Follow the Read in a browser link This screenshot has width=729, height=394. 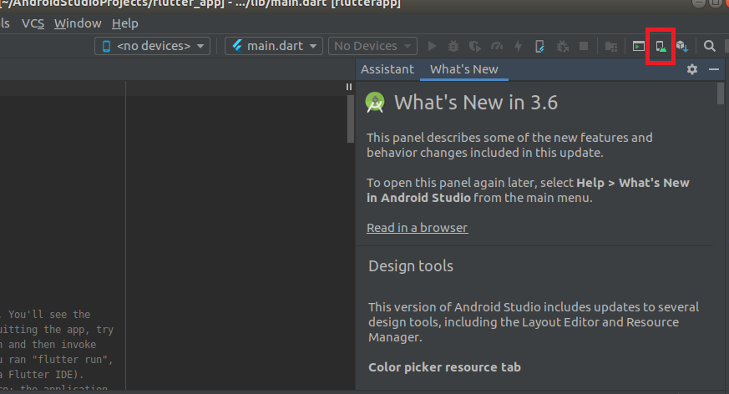(417, 228)
